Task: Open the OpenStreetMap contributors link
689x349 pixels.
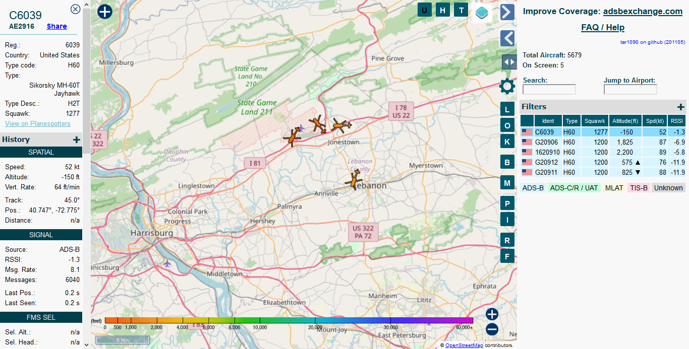Action: 464,345
